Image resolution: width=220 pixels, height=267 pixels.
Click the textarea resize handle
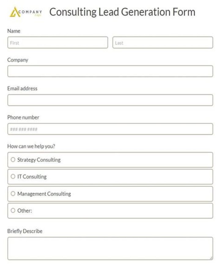click(x=211, y=256)
